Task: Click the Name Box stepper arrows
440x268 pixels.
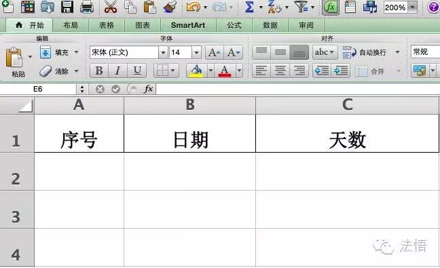Action: tap(82, 89)
